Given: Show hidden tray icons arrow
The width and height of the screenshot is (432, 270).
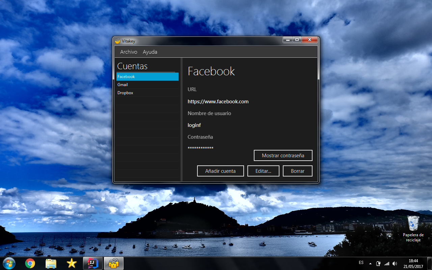Looking at the screenshot, I should (x=370, y=264).
